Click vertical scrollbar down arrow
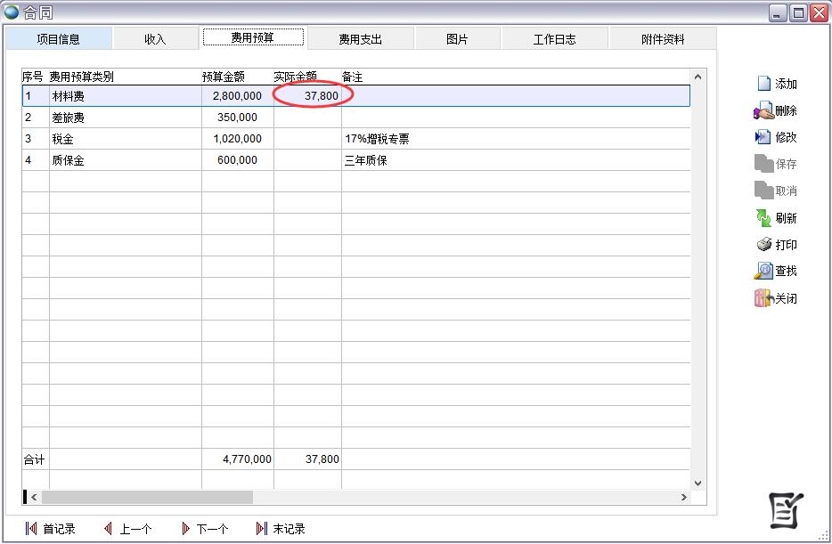Image resolution: width=832 pixels, height=544 pixels. point(697,483)
